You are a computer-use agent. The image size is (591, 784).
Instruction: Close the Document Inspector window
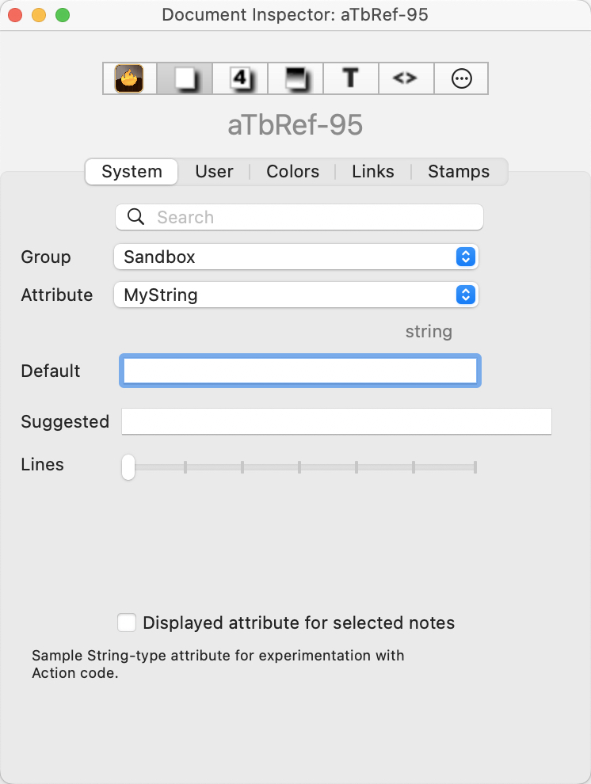click(x=15, y=15)
